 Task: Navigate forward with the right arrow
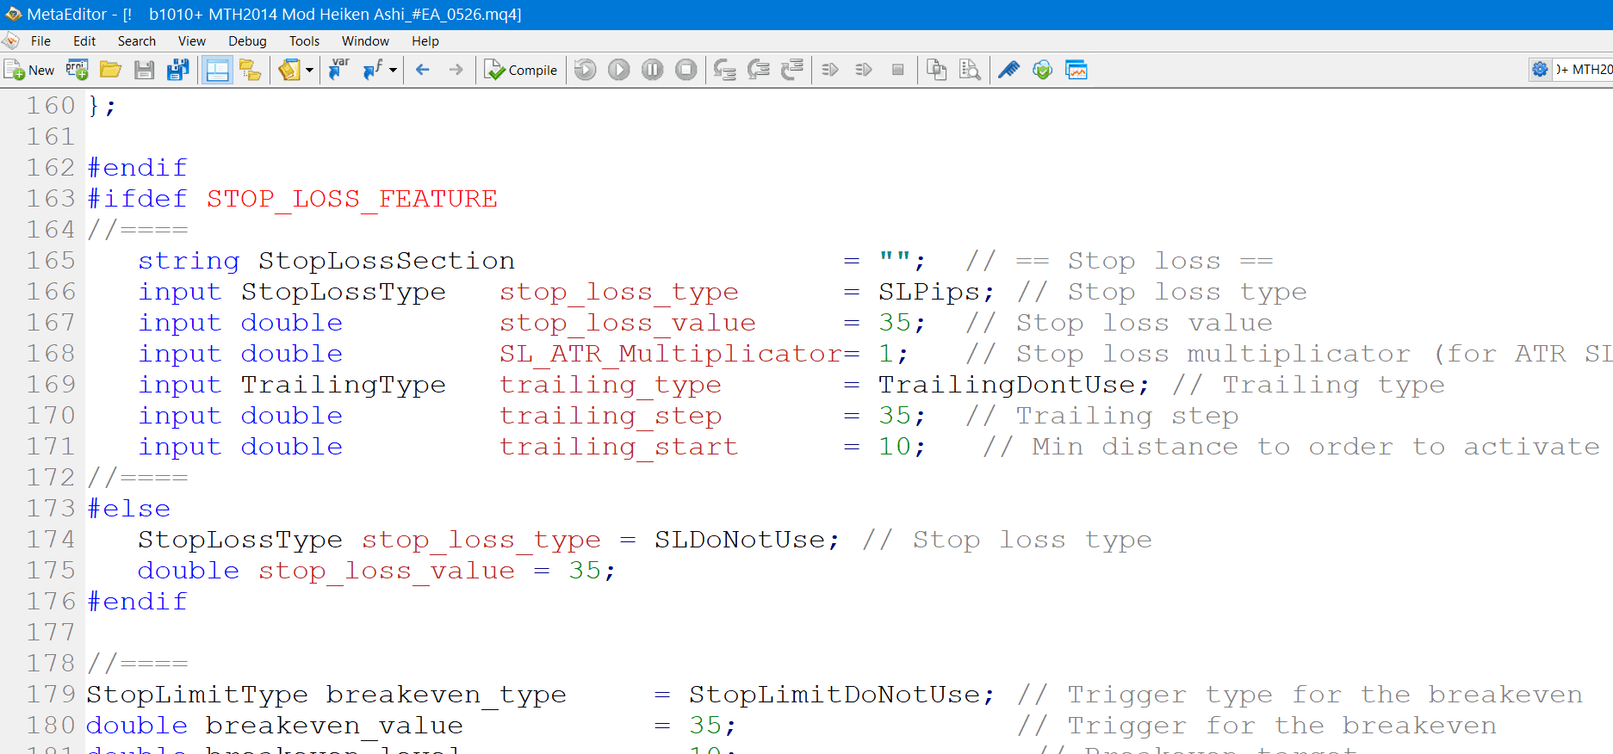click(456, 70)
